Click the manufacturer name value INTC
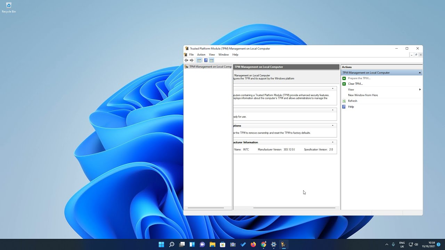 (x=246, y=150)
